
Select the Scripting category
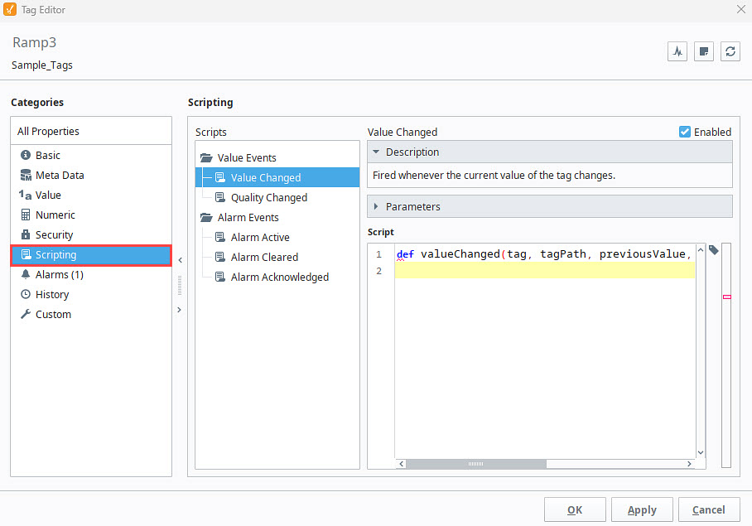click(x=91, y=254)
